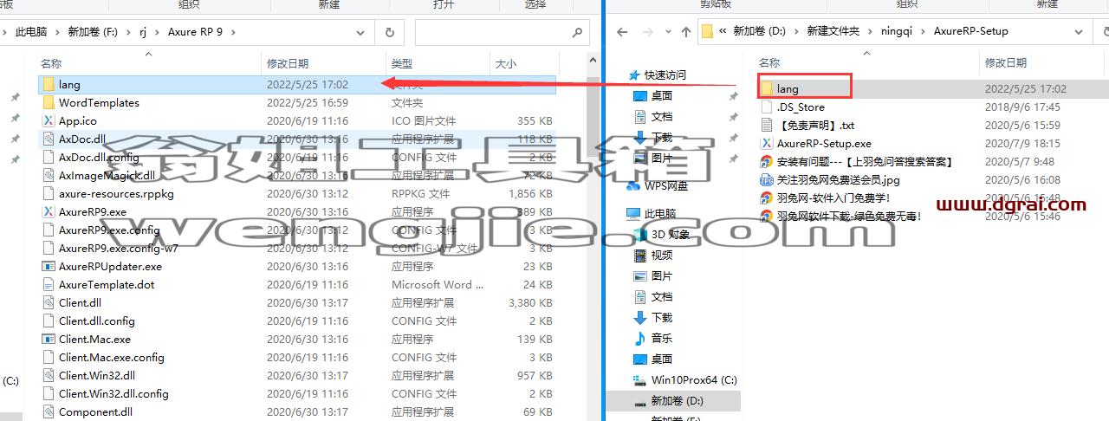1109x421 pixels.
Task: Click the 音乐 note icon
Action: click(x=640, y=339)
